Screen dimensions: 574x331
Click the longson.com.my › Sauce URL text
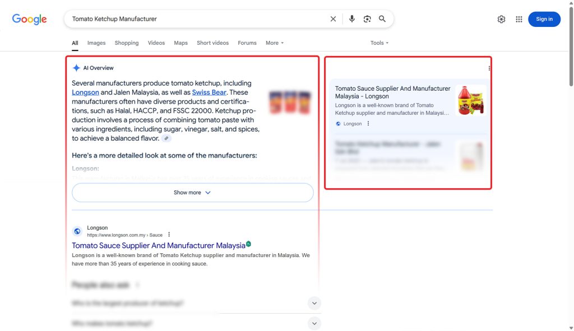[125, 235]
